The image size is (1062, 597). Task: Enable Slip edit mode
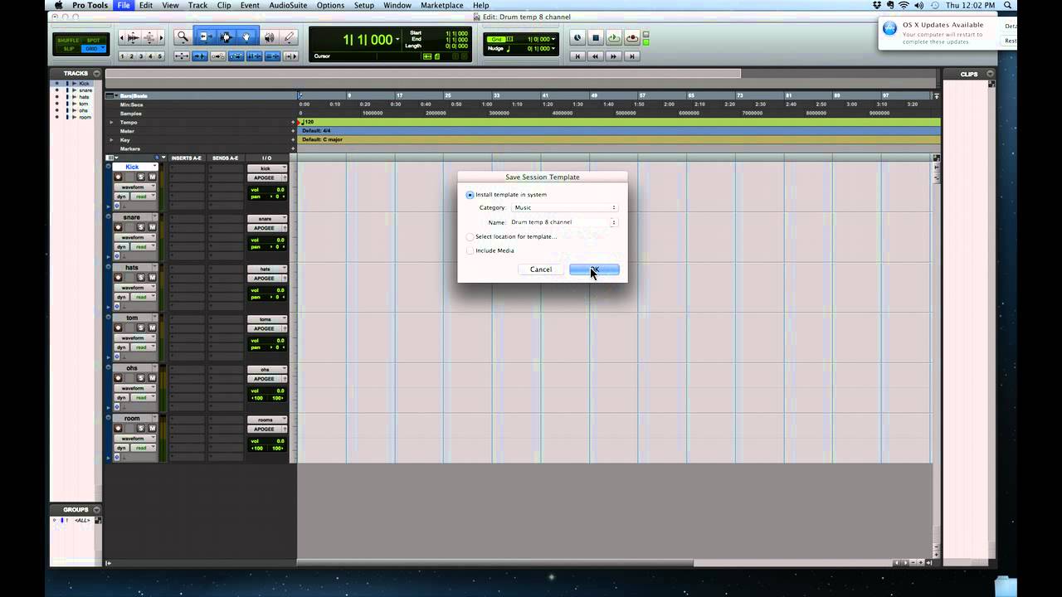coord(69,49)
